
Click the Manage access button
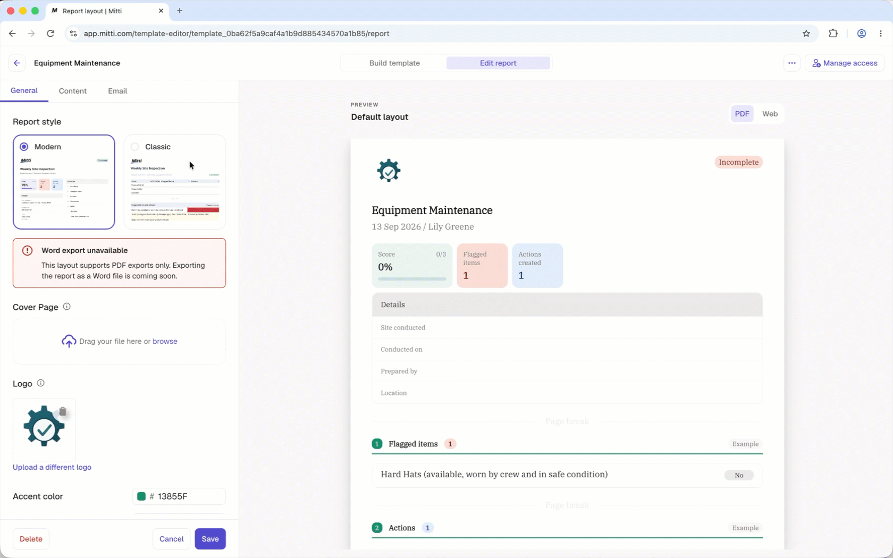pos(845,63)
